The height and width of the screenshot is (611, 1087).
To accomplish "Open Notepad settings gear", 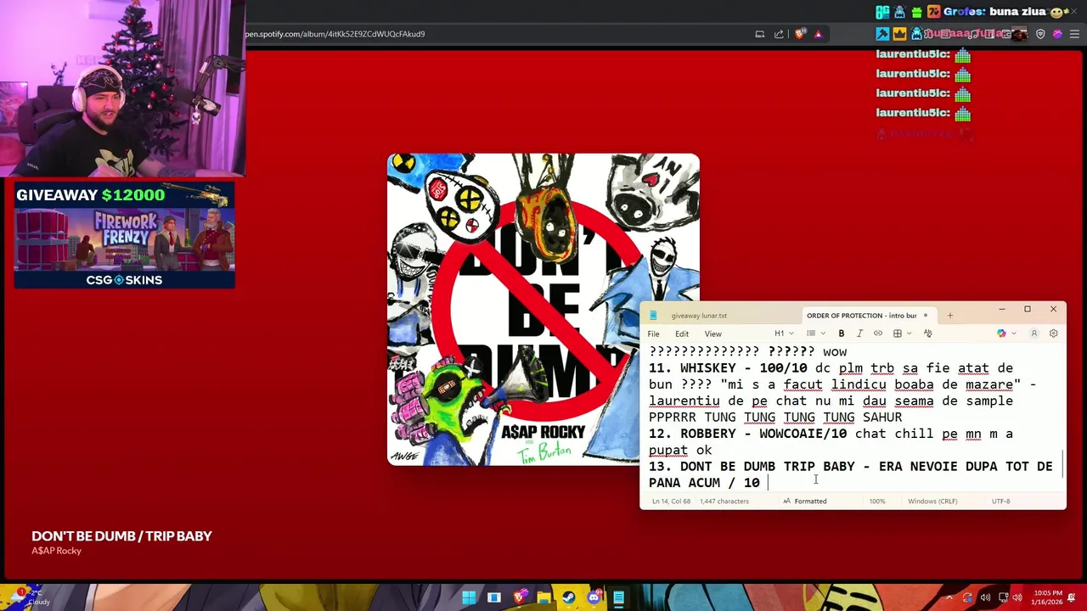I will (1054, 334).
